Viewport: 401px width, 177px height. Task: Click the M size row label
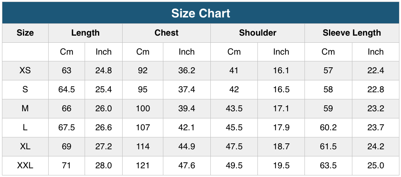pyautogui.click(x=25, y=108)
